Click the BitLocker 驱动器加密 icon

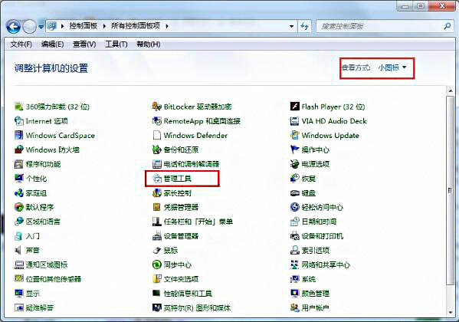tap(157, 107)
